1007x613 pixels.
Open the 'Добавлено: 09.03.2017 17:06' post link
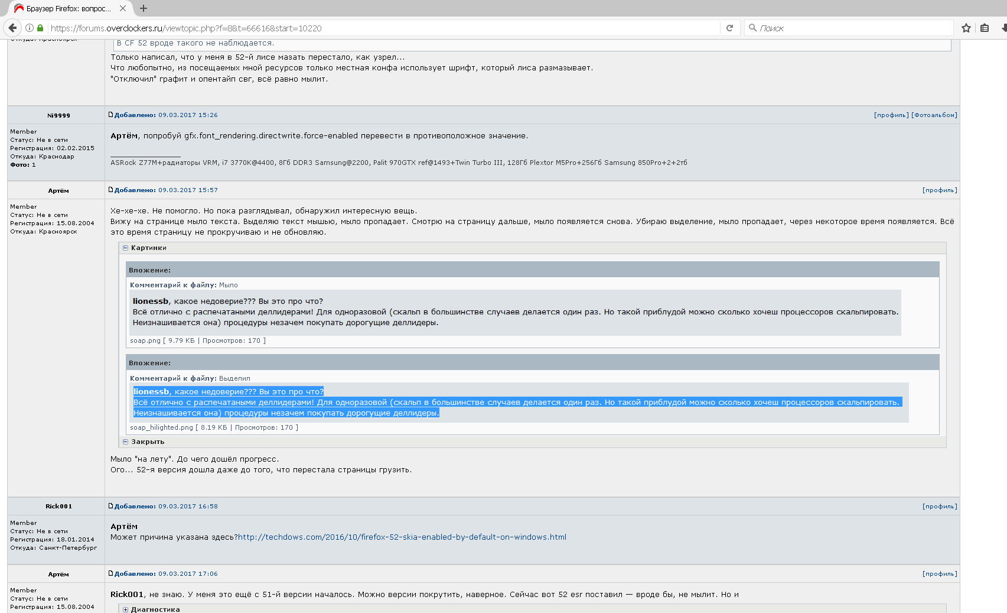click(x=166, y=574)
